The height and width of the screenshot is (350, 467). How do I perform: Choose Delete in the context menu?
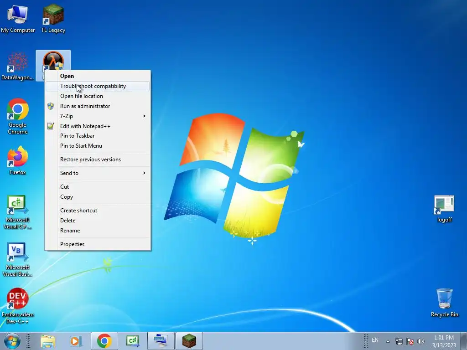pos(98,221)
